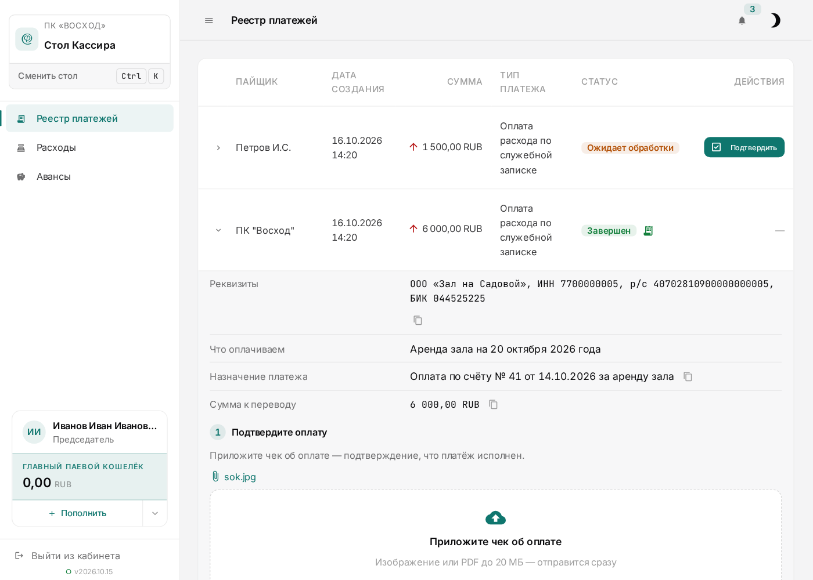Open Авансы section in the sidebar
Viewport: 813px width, 580px height.
click(x=90, y=176)
